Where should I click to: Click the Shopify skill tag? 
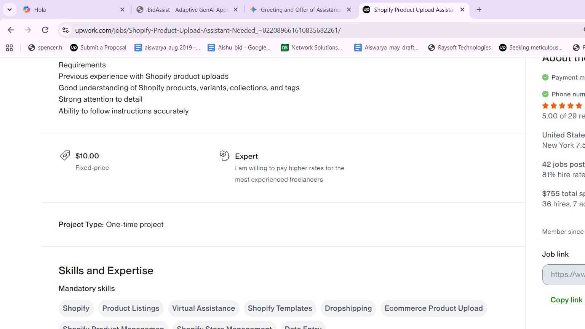coord(76,308)
